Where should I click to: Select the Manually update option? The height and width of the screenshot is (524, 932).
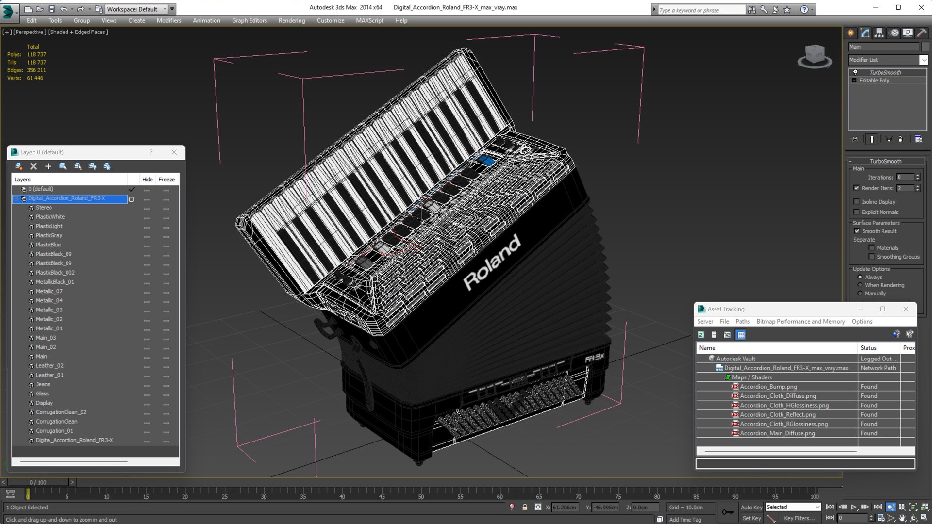(860, 294)
